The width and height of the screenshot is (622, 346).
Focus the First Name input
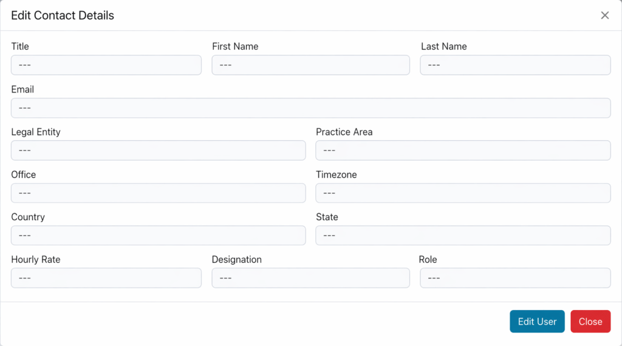[310, 65]
